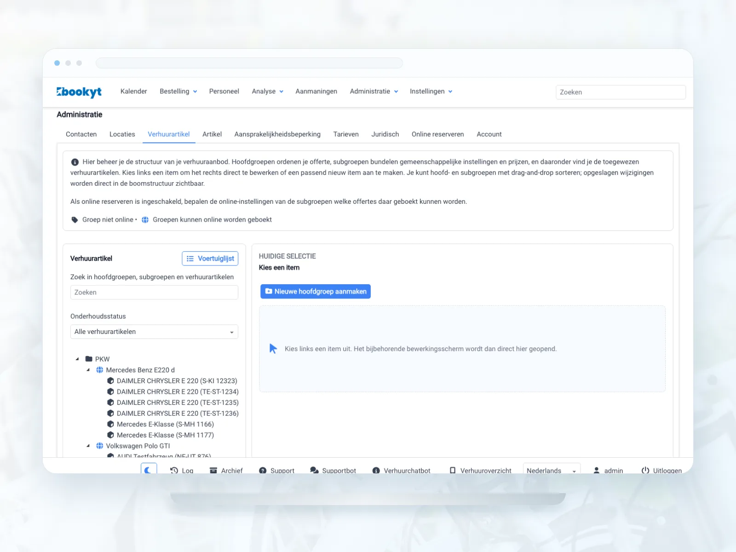The width and height of the screenshot is (736, 552).
Task: Collapse the Mercedes Benz E220 d subgroup
Action: pos(88,370)
